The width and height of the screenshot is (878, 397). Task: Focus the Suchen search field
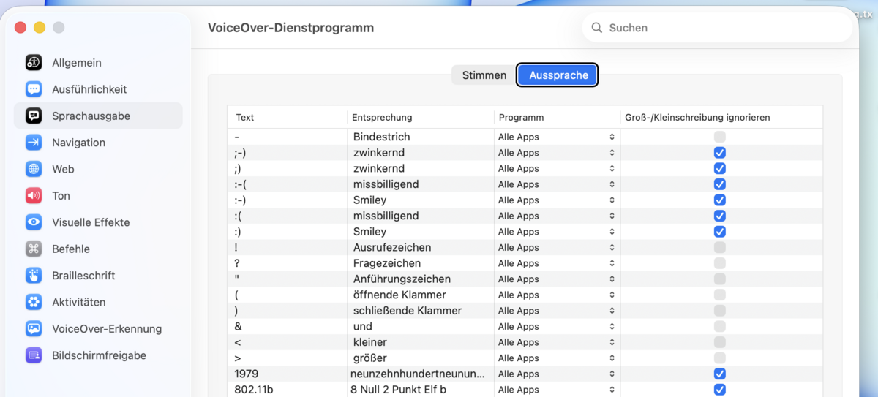pos(717,28)
